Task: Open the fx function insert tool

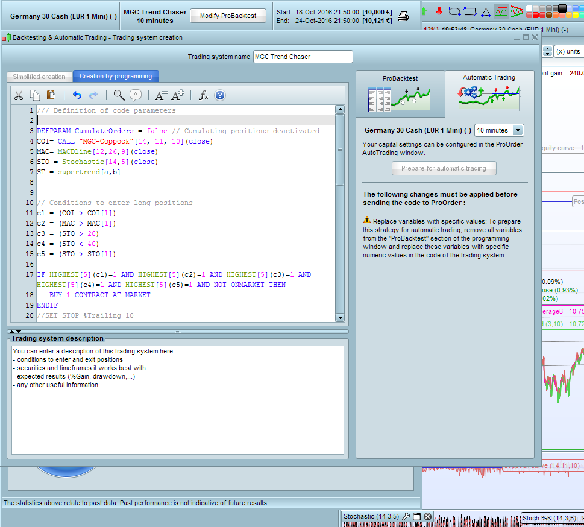Action: click(x=204, y=95)
